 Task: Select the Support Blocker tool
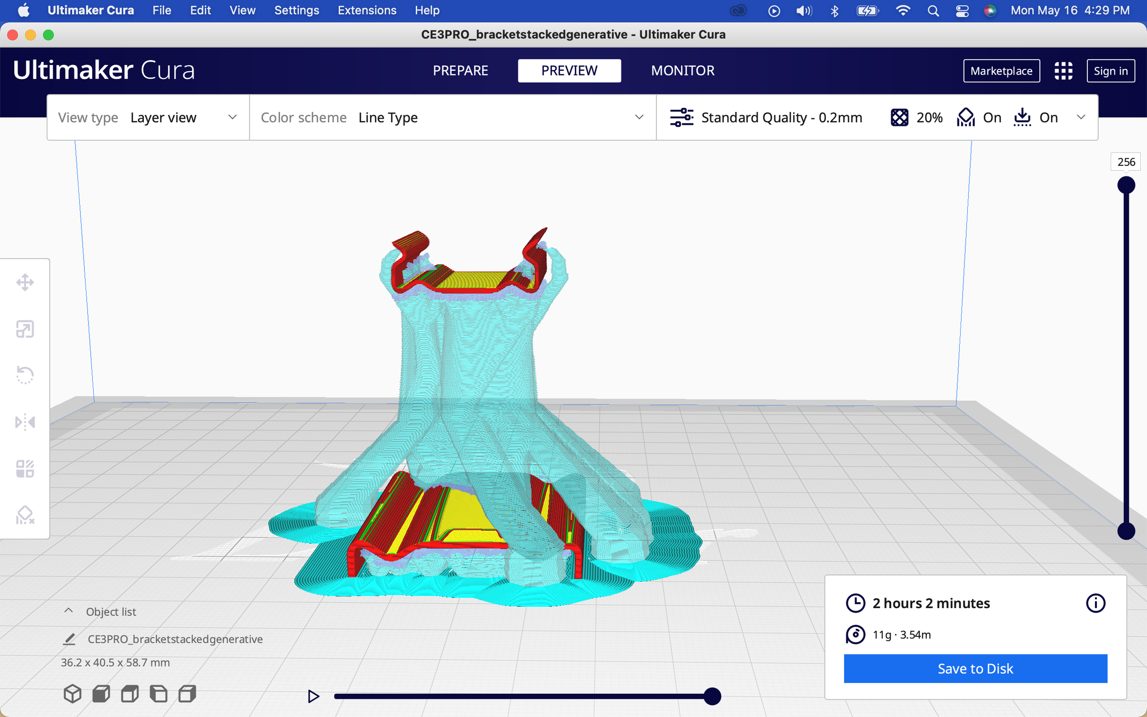click(x=25, y=515)
